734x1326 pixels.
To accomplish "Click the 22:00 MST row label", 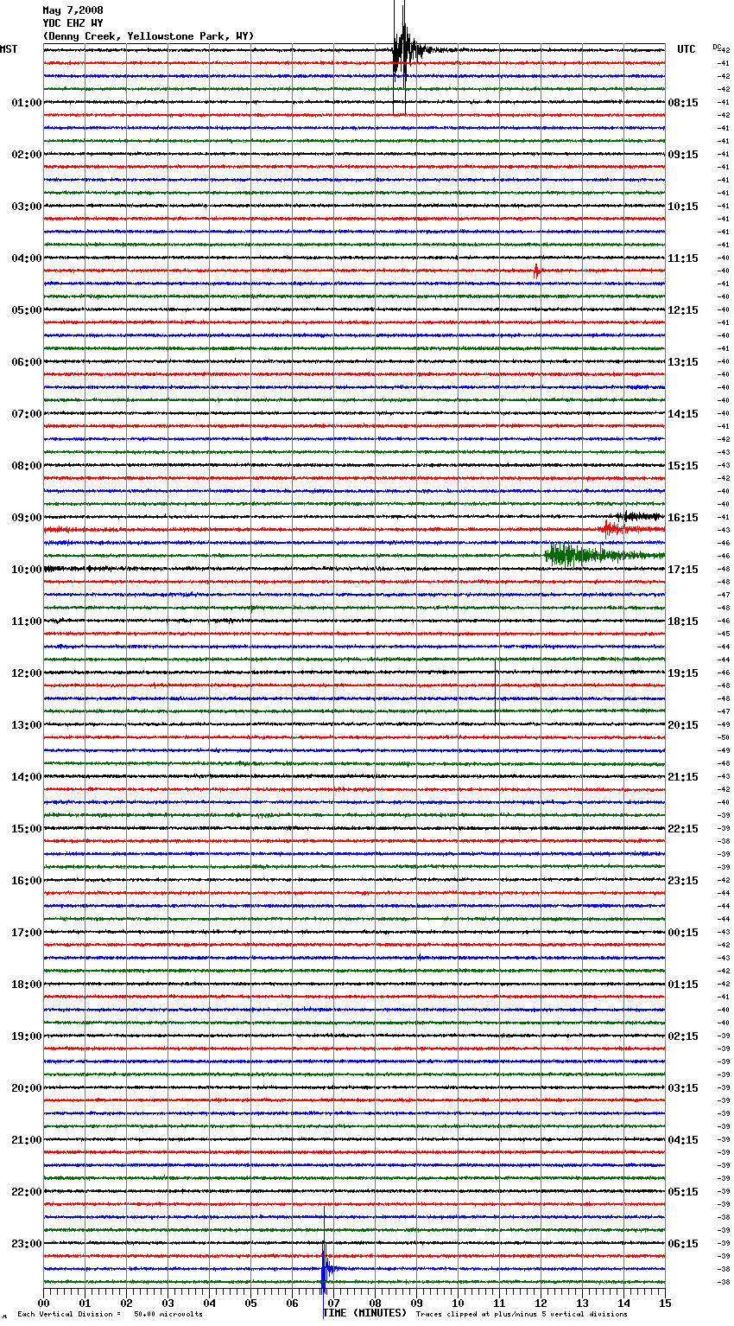I will click(x=26, y=1192).
